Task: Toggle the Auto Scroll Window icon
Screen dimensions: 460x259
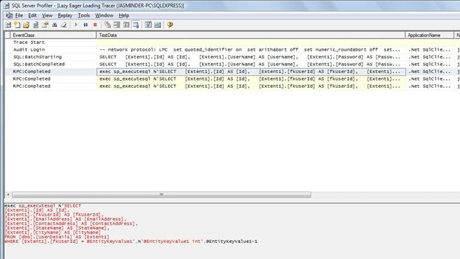Action: pyautogui.click(x=136, y=25)
